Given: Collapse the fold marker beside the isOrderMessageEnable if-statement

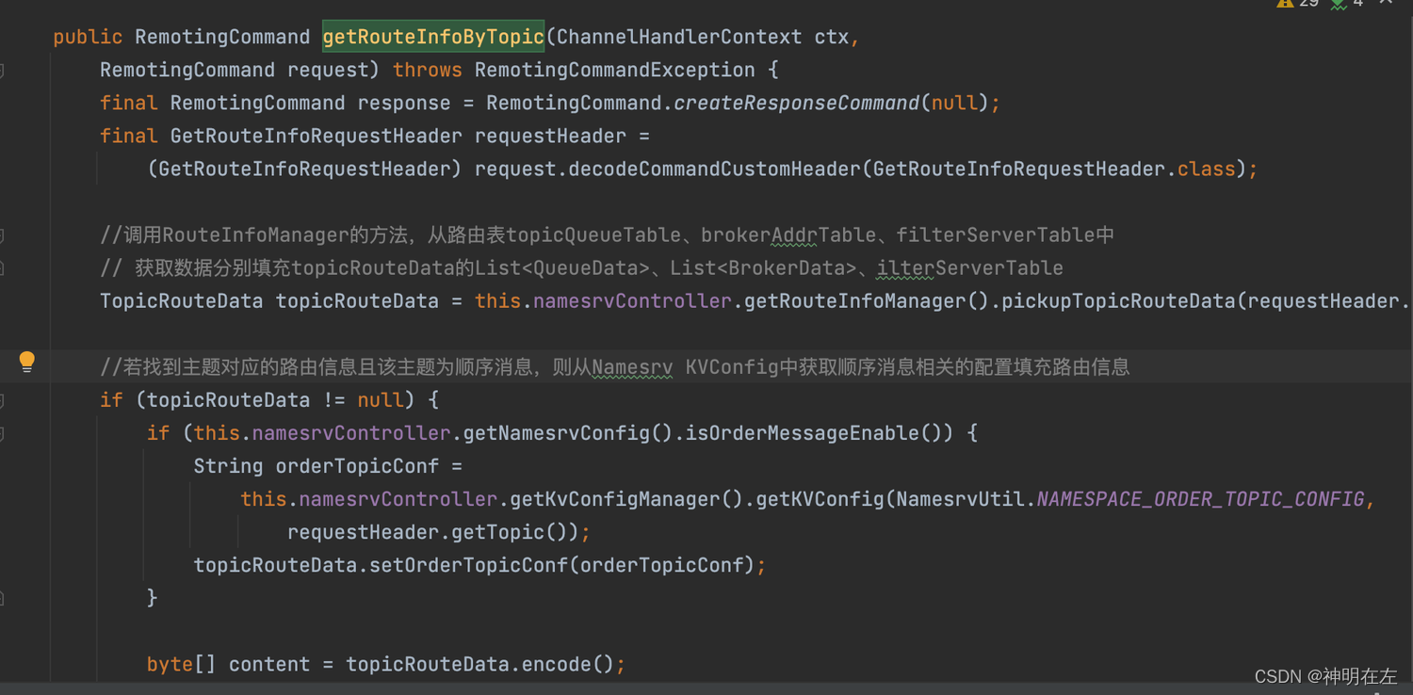Looking at the screenshot, I should pyautogui.click(x=3, y=433).
